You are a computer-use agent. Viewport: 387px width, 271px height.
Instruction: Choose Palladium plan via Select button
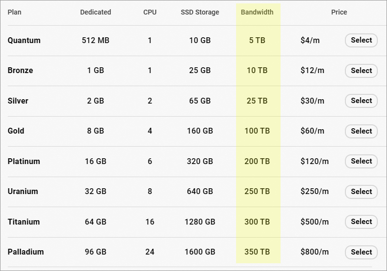[361, 252]
